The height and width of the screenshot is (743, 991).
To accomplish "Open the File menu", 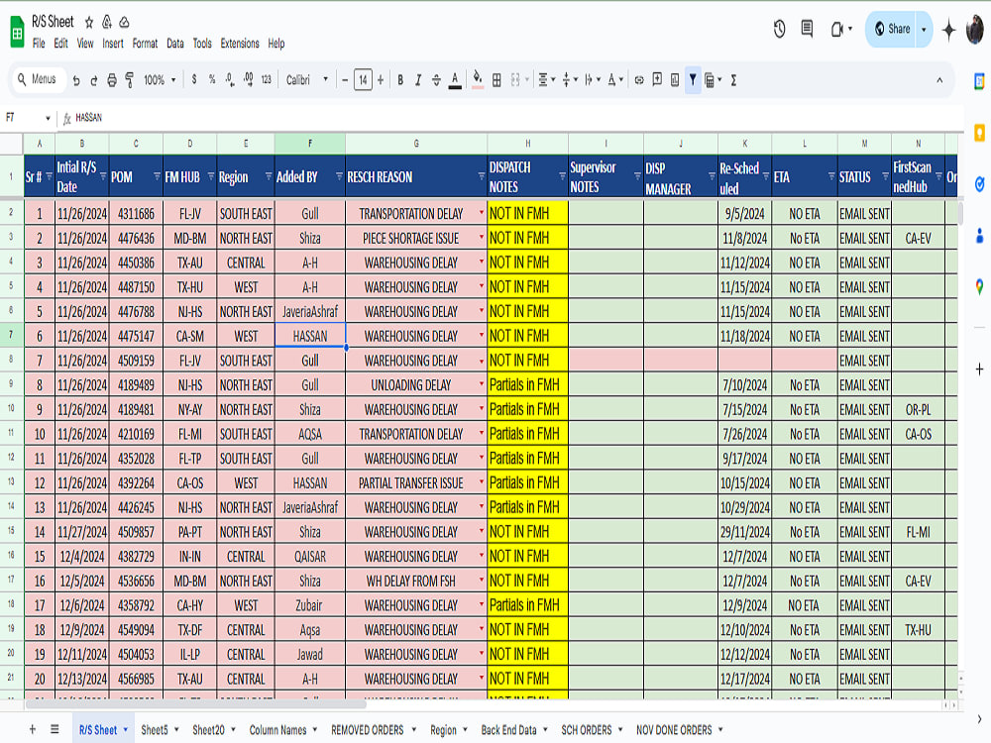I will coord(39,44).
